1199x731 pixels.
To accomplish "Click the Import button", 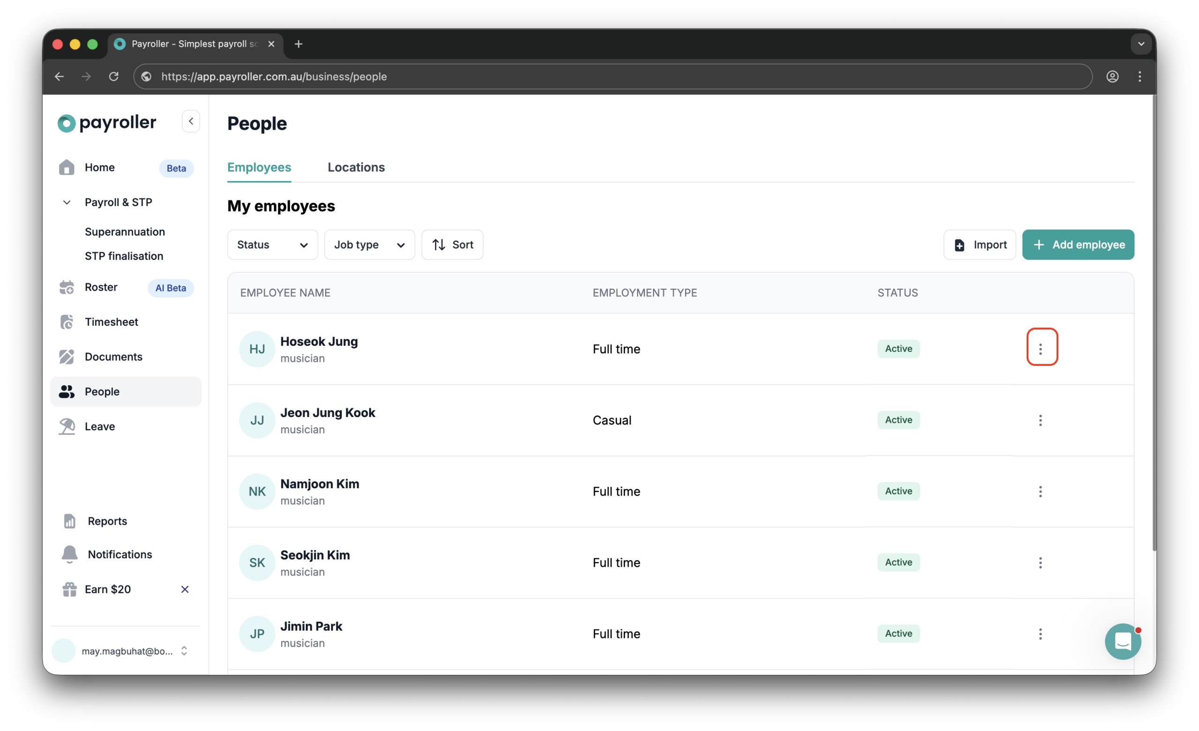I will 979,245.
